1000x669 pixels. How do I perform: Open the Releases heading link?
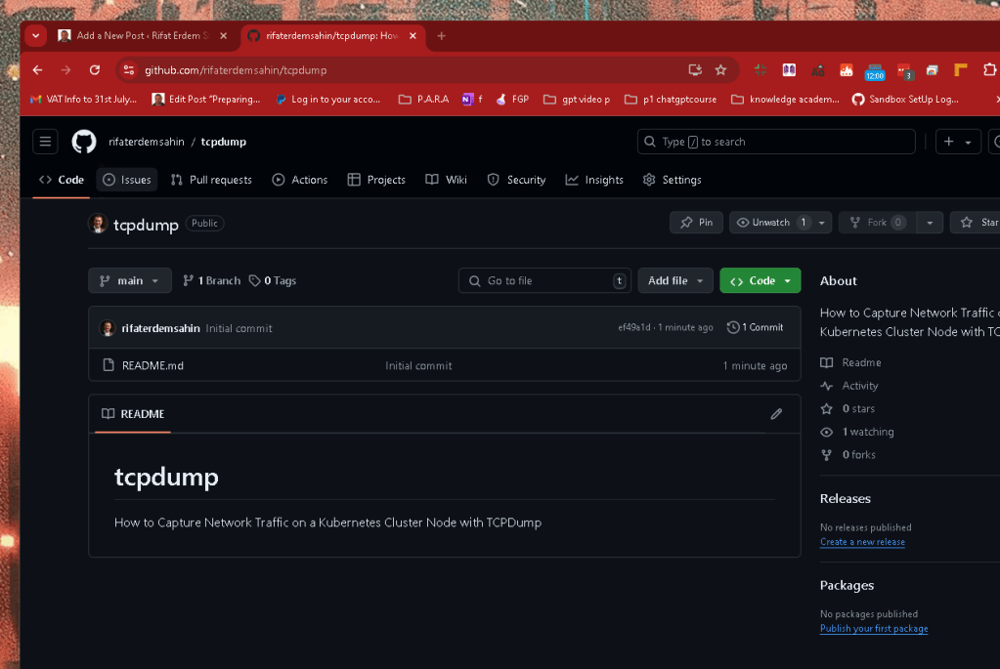point(845,499)
